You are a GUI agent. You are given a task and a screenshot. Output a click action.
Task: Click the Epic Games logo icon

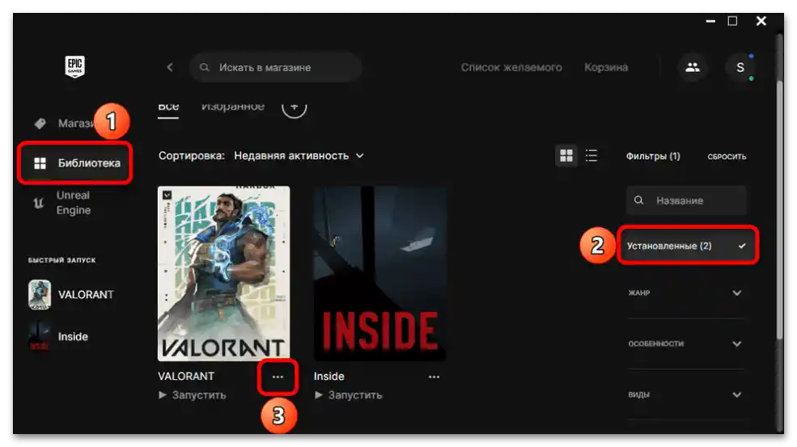74,66
